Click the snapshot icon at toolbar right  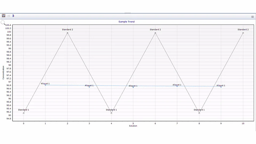click(252, 17)
